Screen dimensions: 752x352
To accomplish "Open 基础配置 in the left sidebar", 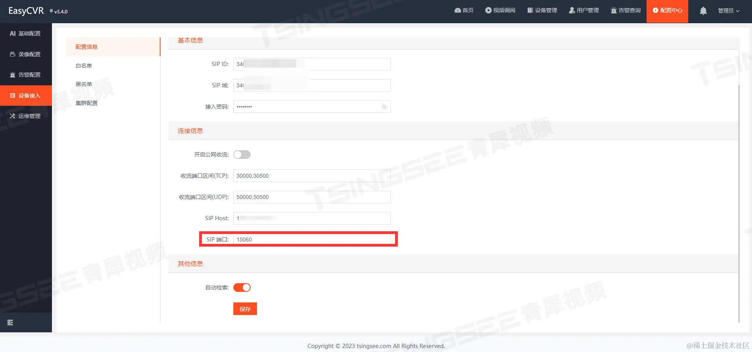I will tap(26, 33).
